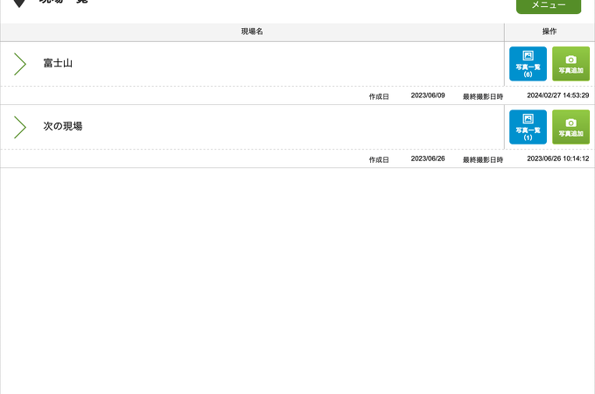
Task: Click timestamp 2024/02/27 14:53:29
Action: (x=557, y=95)
